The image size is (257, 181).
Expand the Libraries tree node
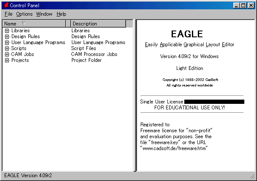tap(7, 31)
